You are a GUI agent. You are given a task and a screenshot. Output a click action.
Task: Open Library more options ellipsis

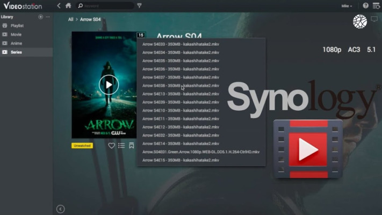pos(48,17)
